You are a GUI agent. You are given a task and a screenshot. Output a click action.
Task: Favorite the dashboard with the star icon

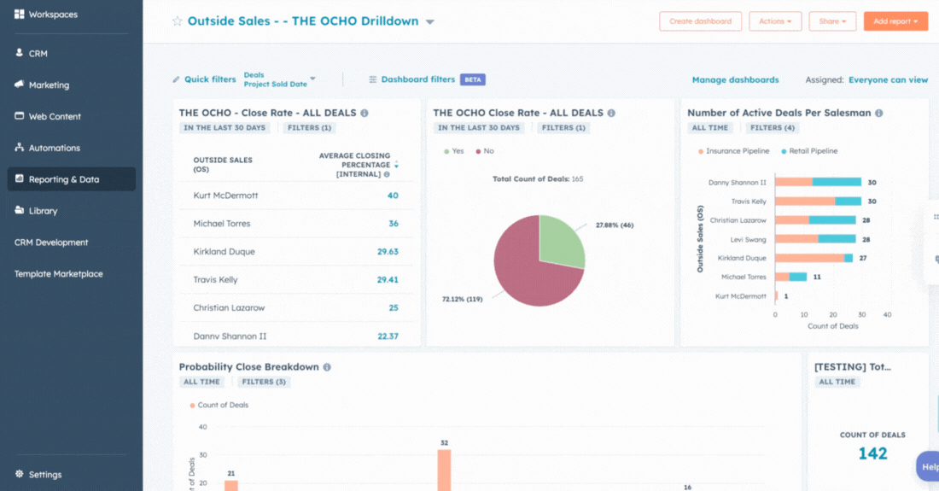tap(178, 21)
